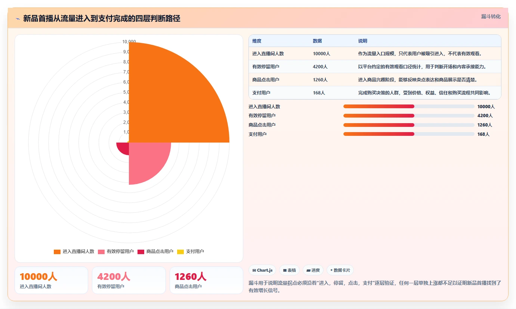Click the description starting with 作为流量入口规模
The image size is (516, 309).
click(420, 54)
